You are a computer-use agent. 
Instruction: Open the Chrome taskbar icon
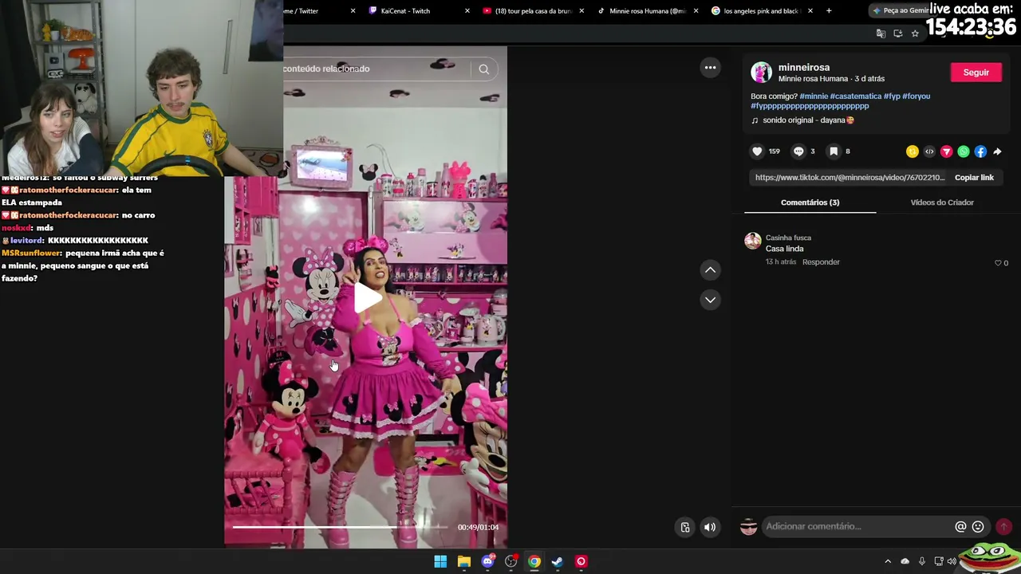coord(534,562)
